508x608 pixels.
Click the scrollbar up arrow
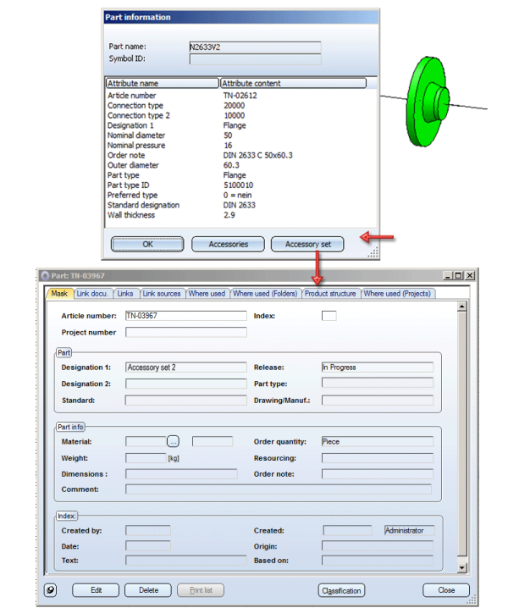coord(461,307)
